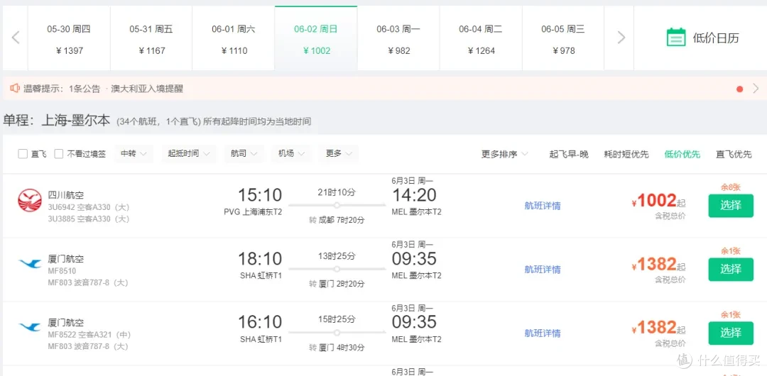767x376 pixels.
Task: Sort by 直飞优先 direct flights first
Action: 734,155
